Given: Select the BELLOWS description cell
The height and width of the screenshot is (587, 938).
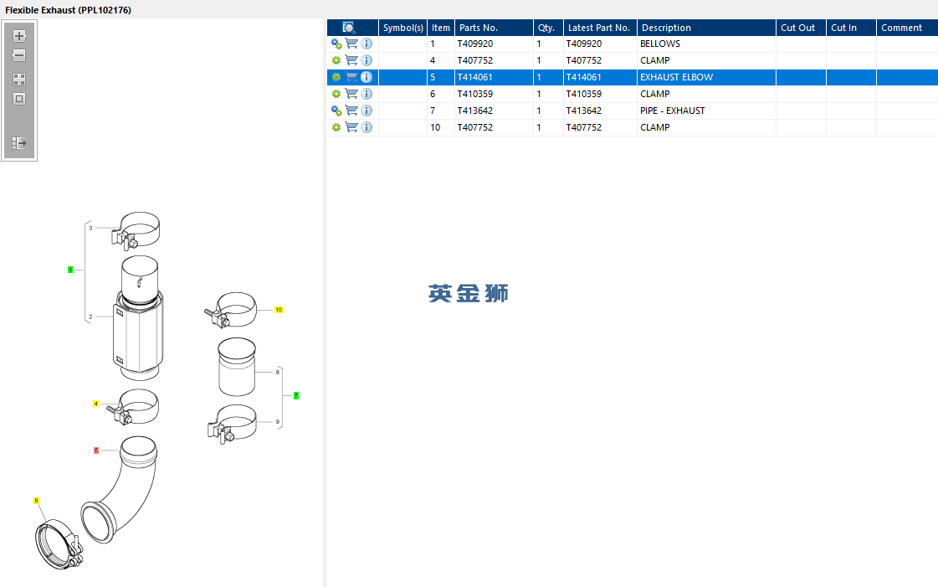Looking at the screenshot, I should (x=706, y=44).
